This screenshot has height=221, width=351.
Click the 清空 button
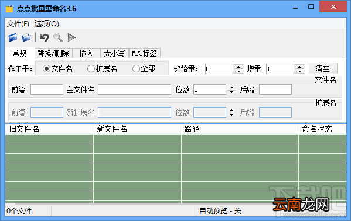pyautogui.click(x=323, y=68)
